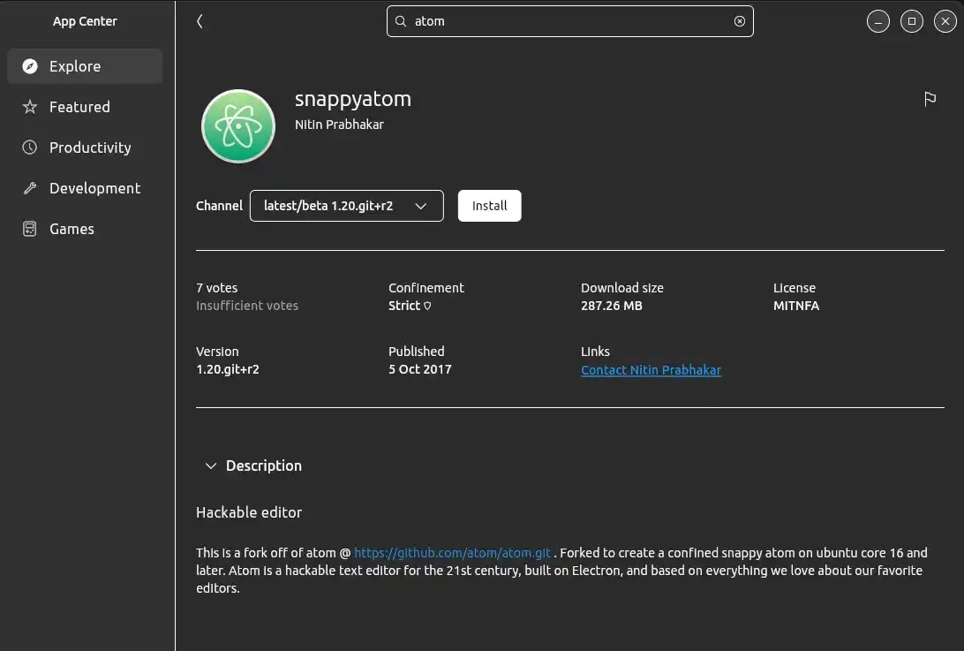Open the github.com/atom/atom.git link
The width and height of the screenshot is (964, 651).
(453, 553)
